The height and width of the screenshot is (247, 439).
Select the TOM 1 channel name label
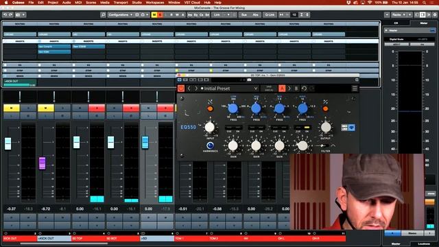point(191,239)
